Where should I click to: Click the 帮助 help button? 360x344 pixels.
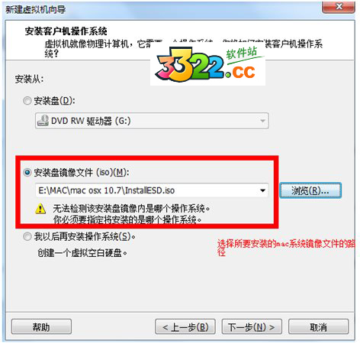pos(41,326)
